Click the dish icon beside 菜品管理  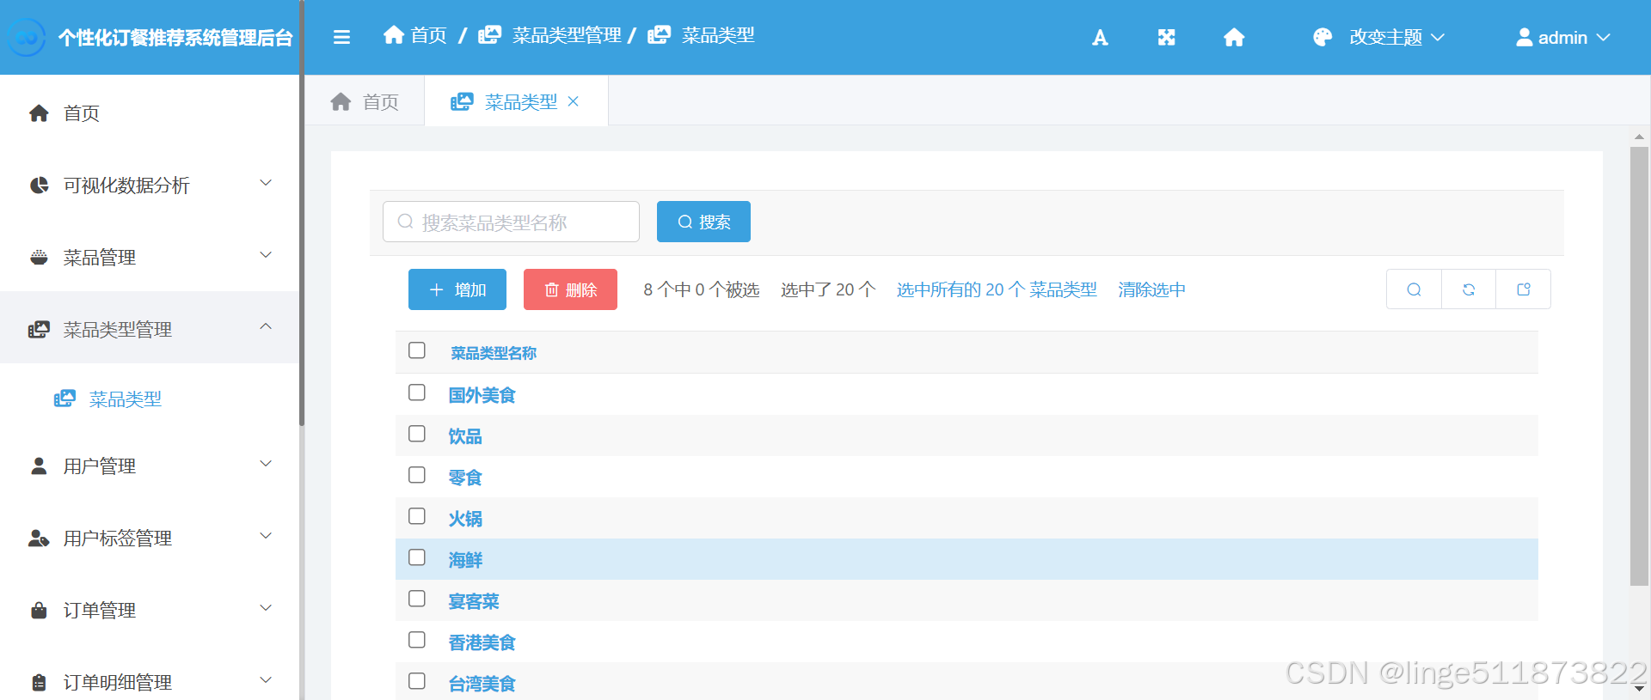point(39,257)
